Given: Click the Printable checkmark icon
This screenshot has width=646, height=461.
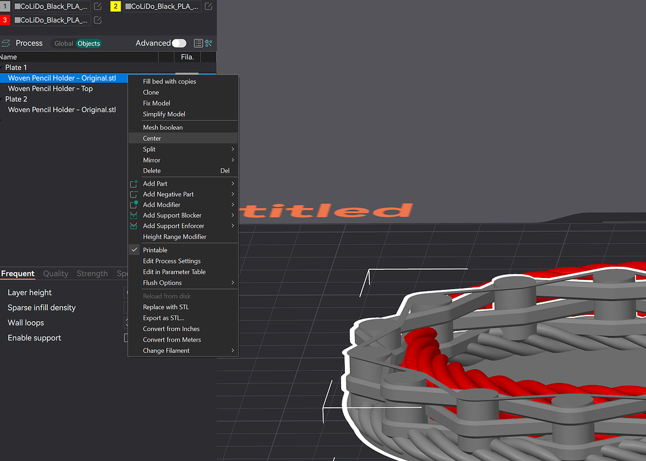Looking at the screenshot, I should [x=134, y=250].
